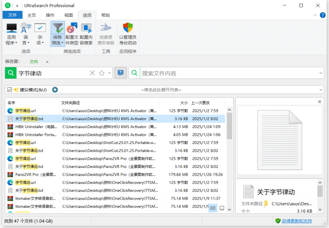This screenshot has height=228, width=329.
Task: Close the preview pane
Action: (320, 102)
